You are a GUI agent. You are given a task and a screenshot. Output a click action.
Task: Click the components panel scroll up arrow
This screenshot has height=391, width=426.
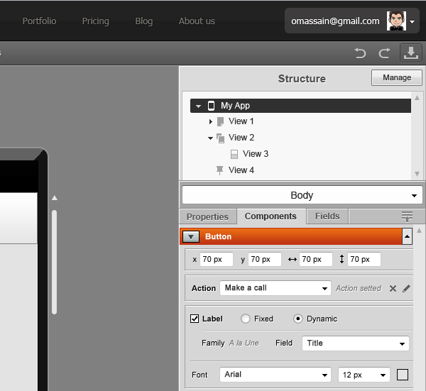point(419,231)
